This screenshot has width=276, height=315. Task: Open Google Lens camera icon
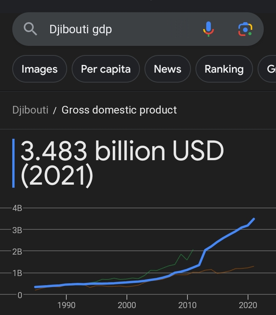245,29
